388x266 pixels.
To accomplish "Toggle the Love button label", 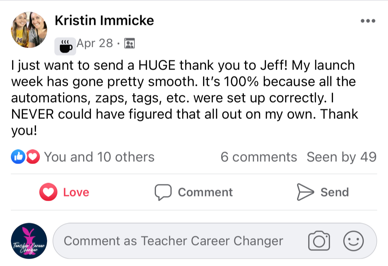I will coord(76,192).
